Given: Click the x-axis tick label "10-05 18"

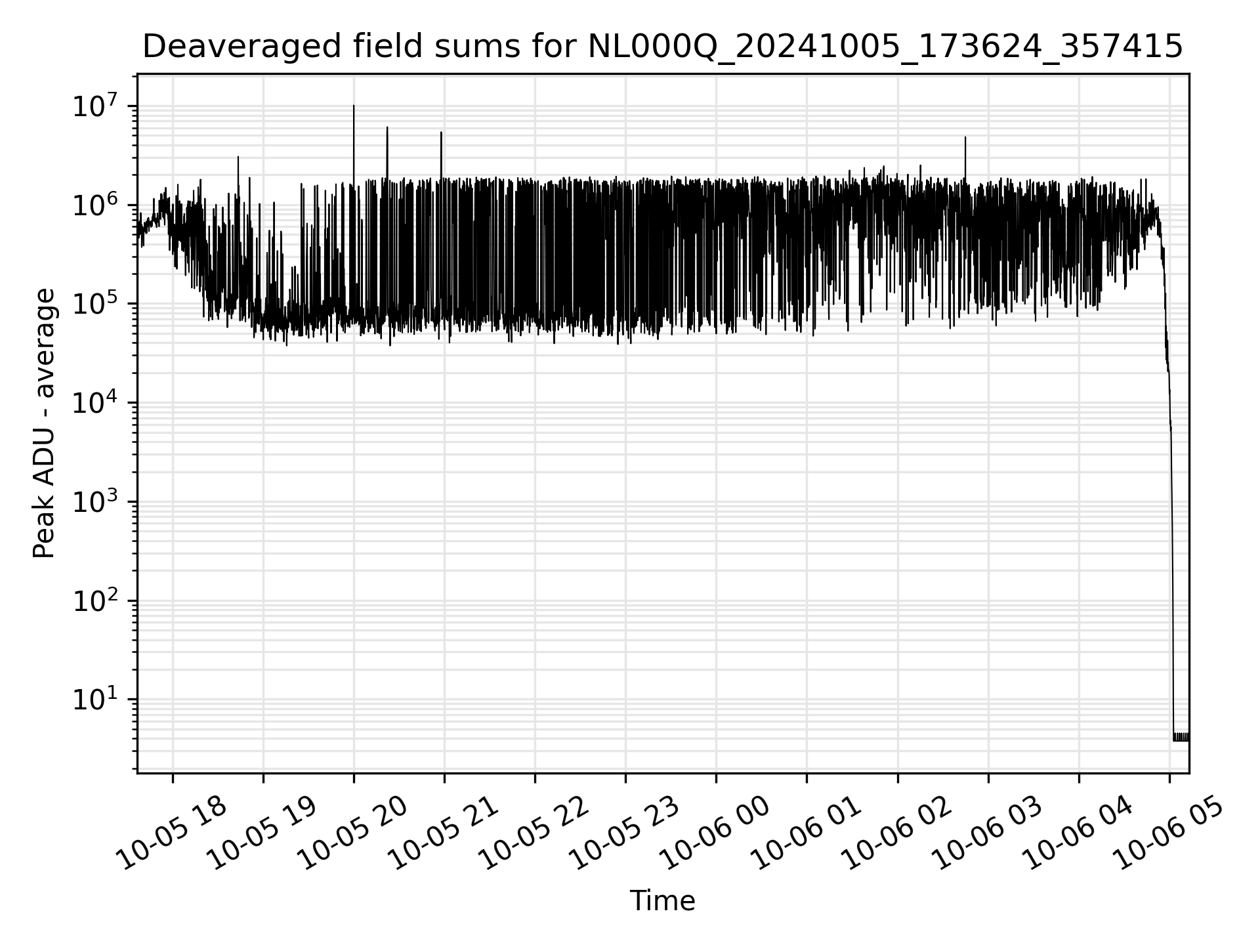Looking at the screenshot, I should [171, 832].
